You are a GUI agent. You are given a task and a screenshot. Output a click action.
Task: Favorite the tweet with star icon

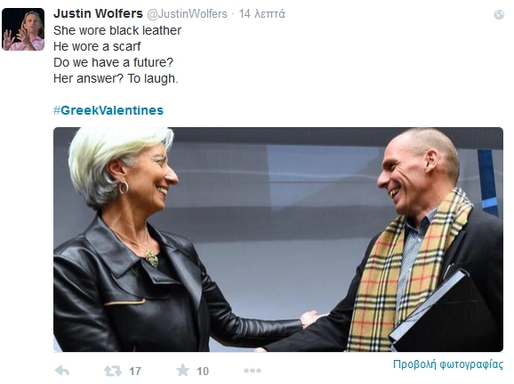[x=182, y=371]
